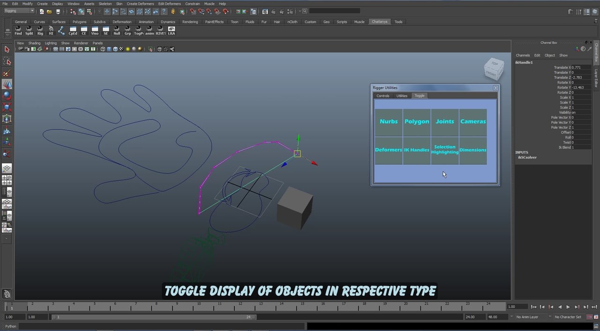Click the LRA shelf icon
This screenshot has width=600, height=331.
point(172,32)
